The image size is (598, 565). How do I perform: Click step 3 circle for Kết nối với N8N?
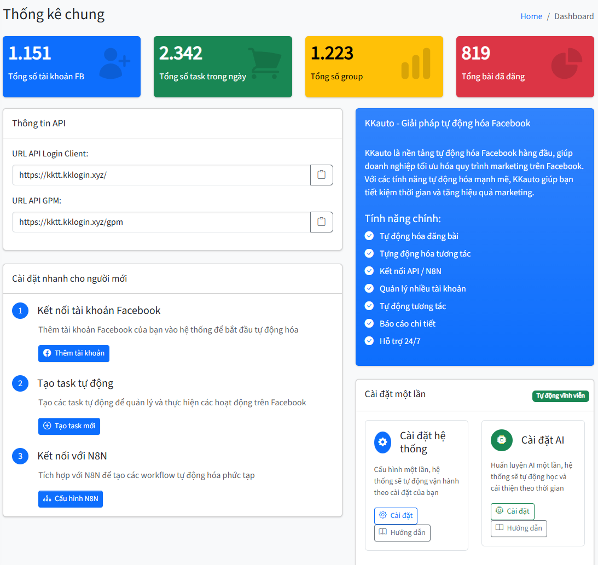[20, 456]
